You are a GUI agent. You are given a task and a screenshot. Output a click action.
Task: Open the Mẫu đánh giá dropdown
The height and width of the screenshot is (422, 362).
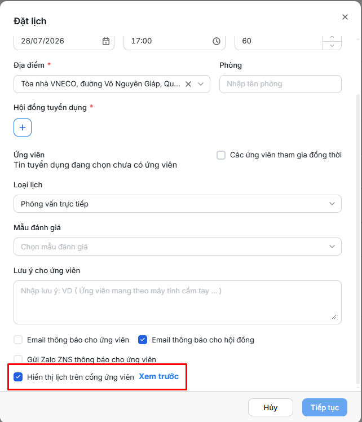178,247
